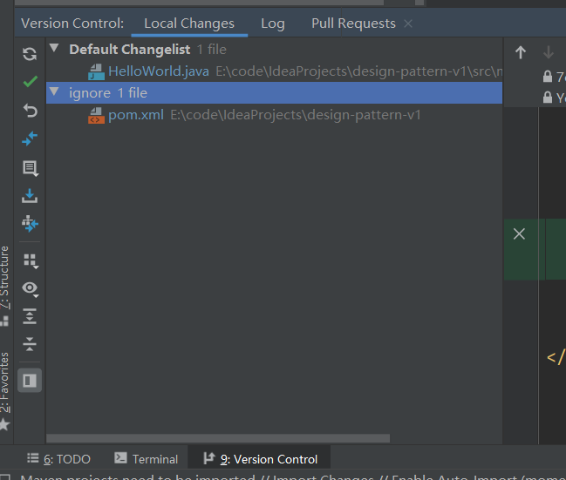The height and width of the screenshot is (480, 566).
Task: Click the horizontal scrollbar of the changes list
Action: 218,438
